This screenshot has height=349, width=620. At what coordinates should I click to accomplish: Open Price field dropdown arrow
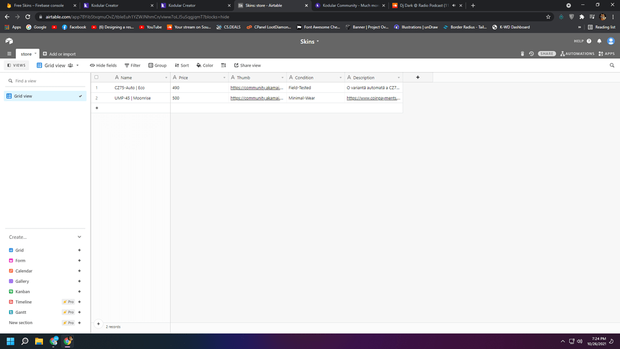224,78
